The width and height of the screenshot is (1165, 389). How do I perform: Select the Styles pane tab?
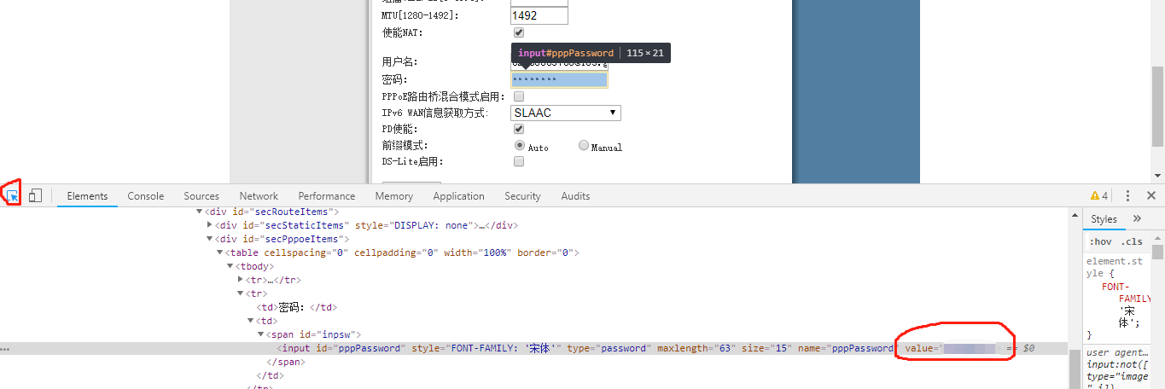point(1104,219)
